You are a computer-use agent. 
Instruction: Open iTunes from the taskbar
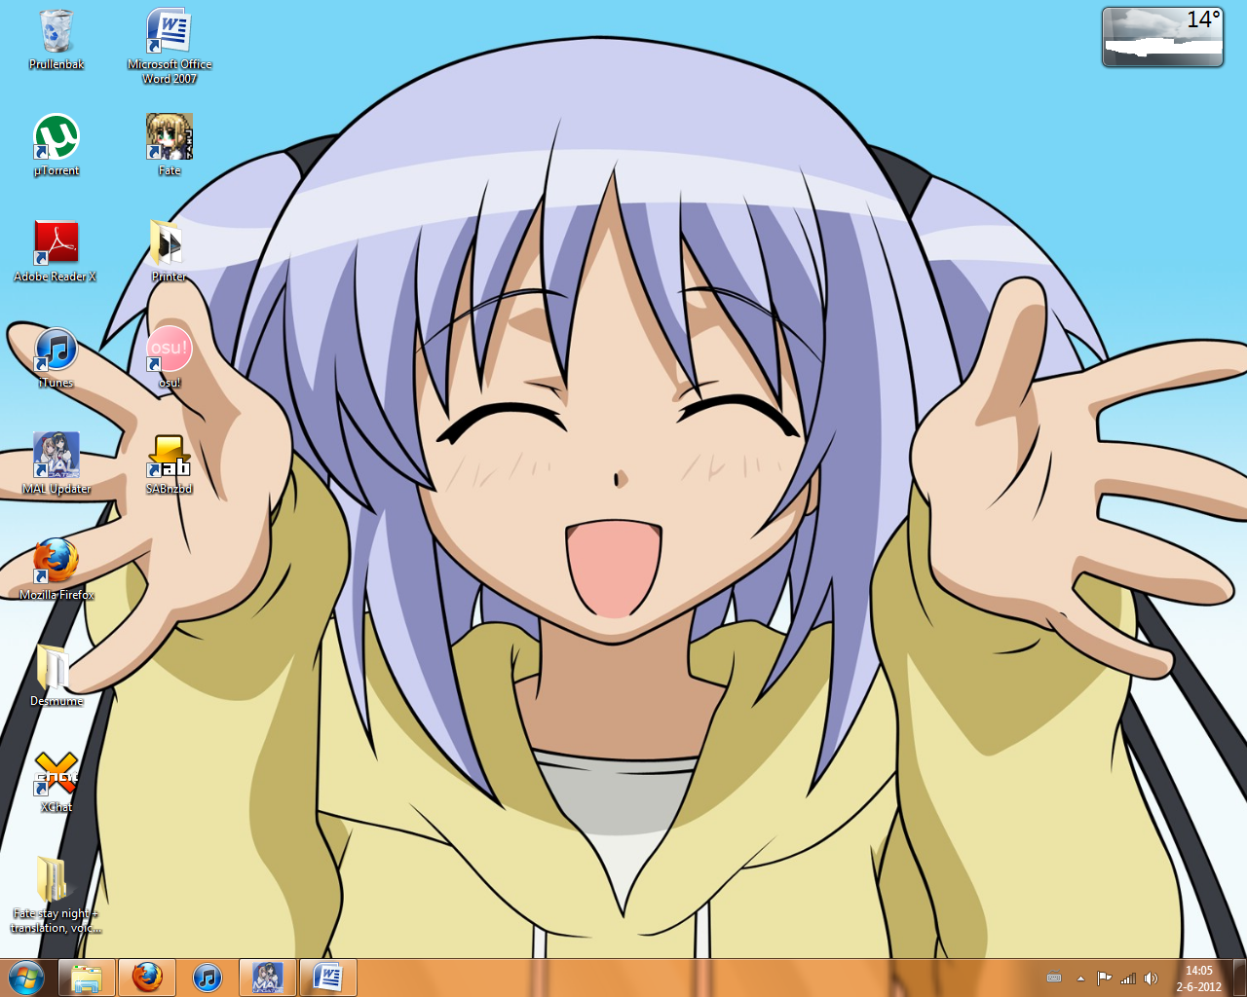click(208, 978)
